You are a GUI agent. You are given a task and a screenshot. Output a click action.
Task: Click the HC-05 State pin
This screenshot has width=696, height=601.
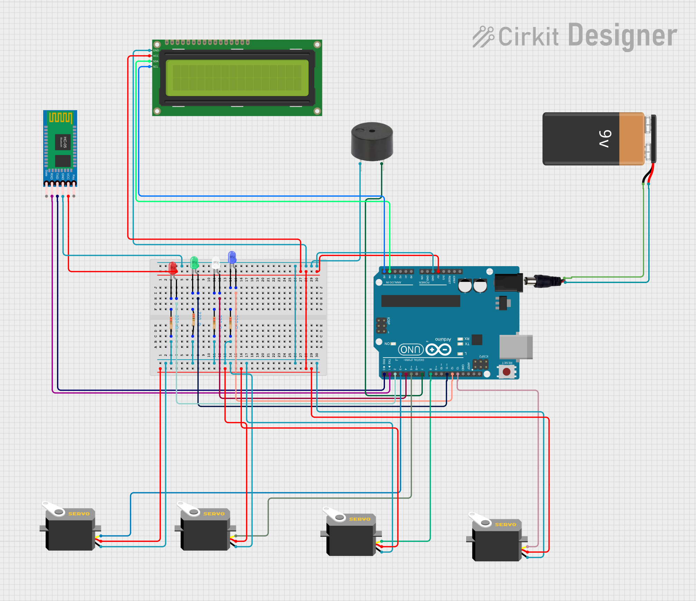(46, 196)
